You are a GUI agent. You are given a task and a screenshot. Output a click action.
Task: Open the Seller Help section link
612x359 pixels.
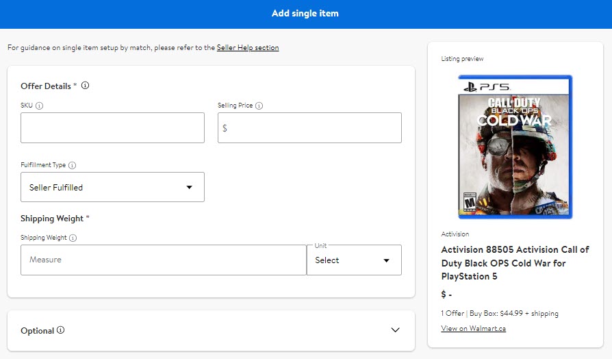pyautogui.click(x=248, y=48)
